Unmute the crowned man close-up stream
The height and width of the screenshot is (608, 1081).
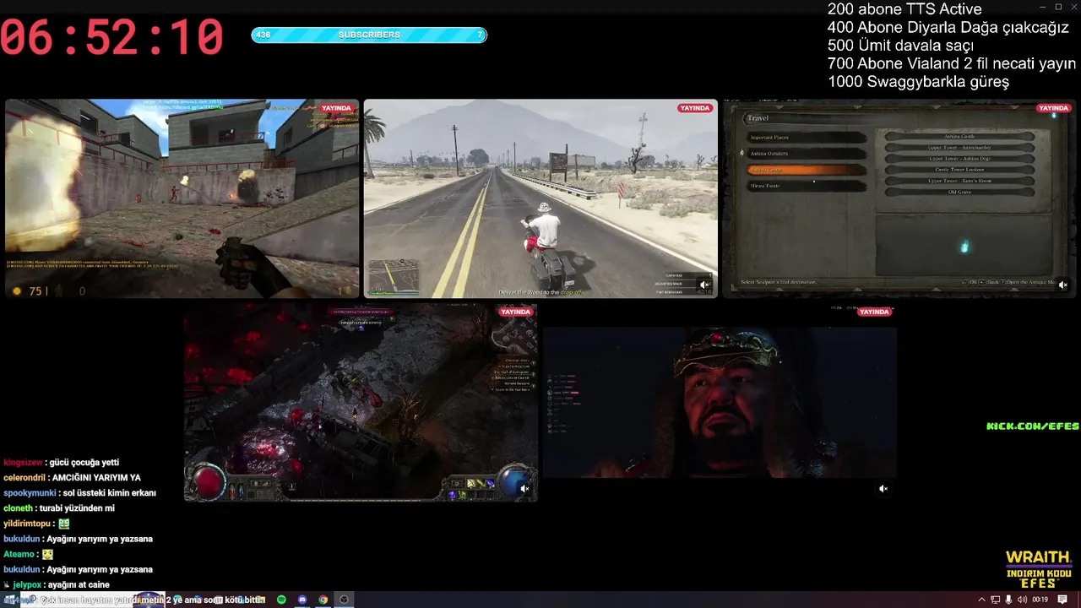(x=883, y=488)
